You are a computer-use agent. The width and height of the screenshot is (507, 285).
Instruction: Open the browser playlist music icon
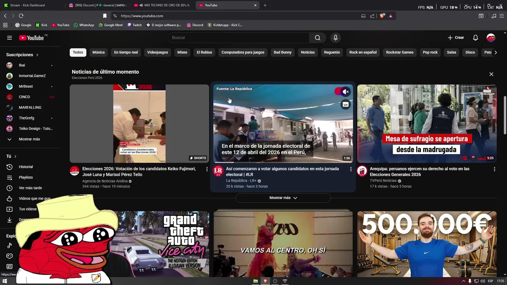494,16
